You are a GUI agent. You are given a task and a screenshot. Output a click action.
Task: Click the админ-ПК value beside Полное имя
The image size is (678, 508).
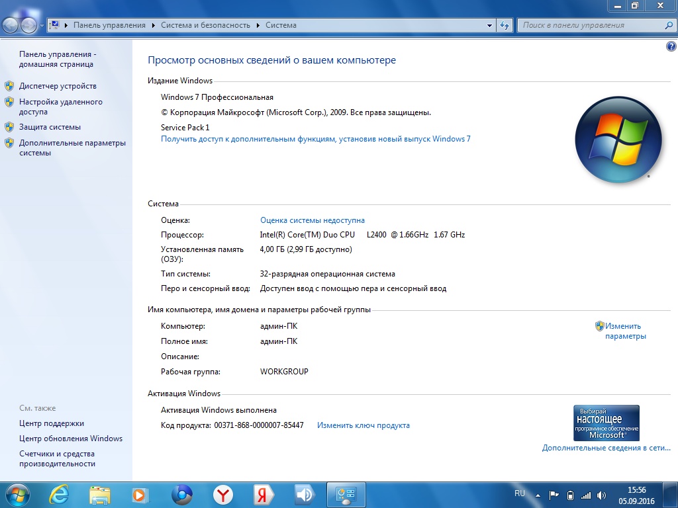(279, 341)
